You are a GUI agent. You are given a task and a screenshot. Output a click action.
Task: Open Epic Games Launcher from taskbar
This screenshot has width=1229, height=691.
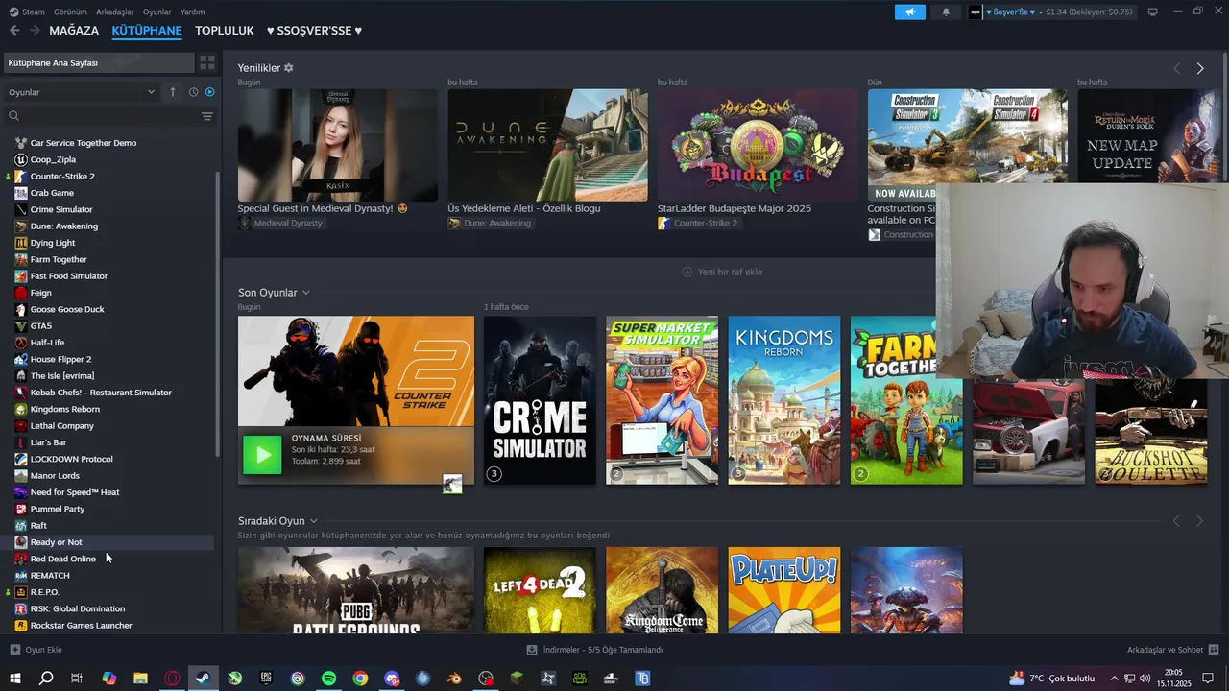coord(266,679)
